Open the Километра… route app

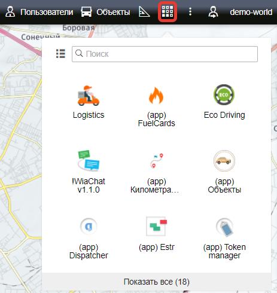[156, 161]
